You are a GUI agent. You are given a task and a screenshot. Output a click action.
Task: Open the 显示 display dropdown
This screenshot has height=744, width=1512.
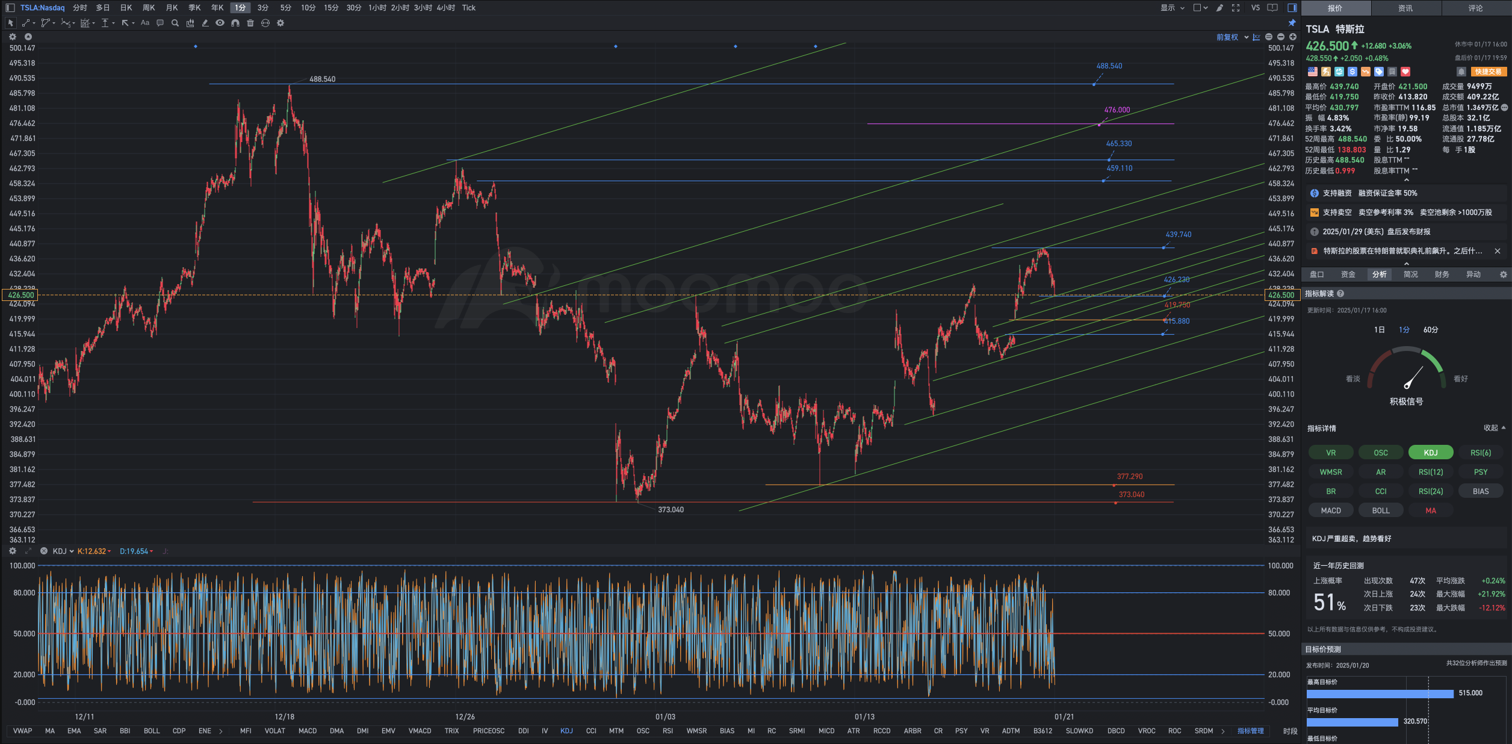(x=1173, y=8)
